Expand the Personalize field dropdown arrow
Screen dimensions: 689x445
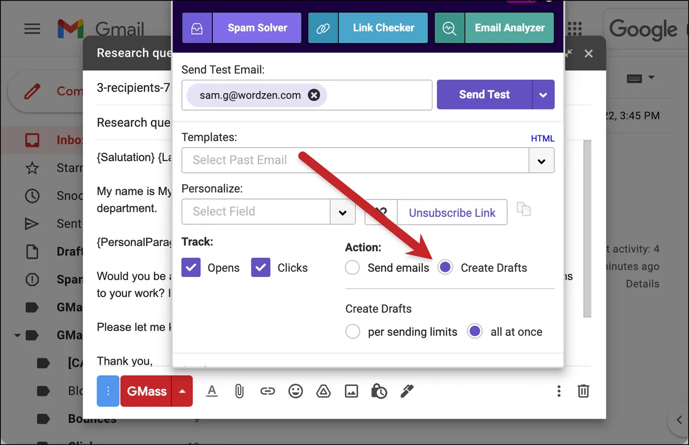tap(343, 212)
